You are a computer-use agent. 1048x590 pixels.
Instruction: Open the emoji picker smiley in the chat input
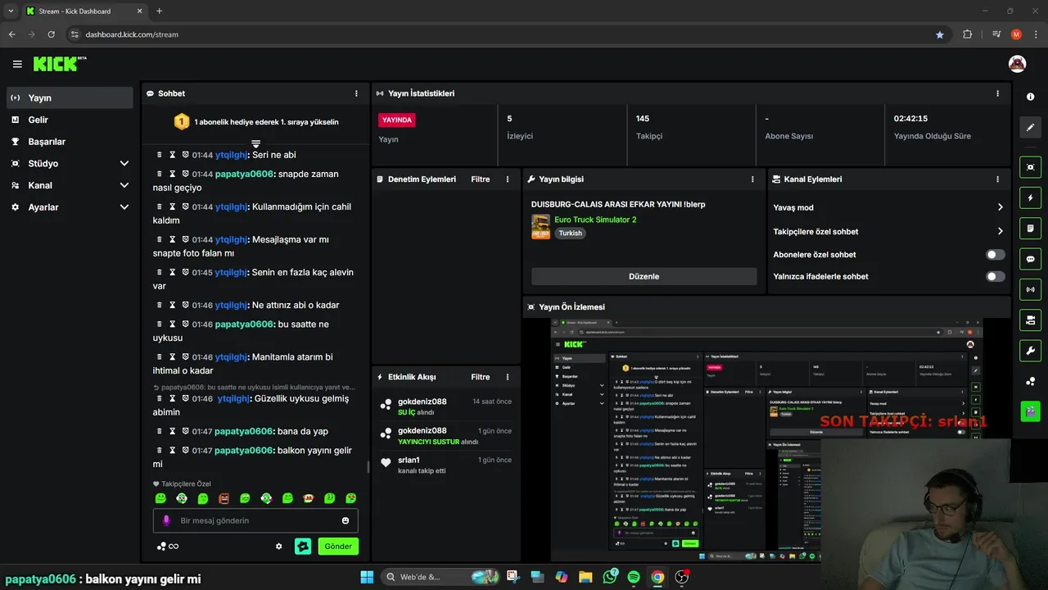pos(346,520)
